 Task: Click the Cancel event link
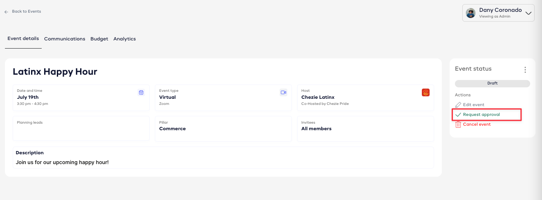pyautogui.click(x=477, y=124)
